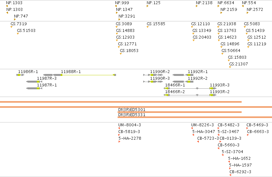The image size is (272, 177).
Task: Select the GS:12110 insertion triangle
Action: click(x=192, y=27)
